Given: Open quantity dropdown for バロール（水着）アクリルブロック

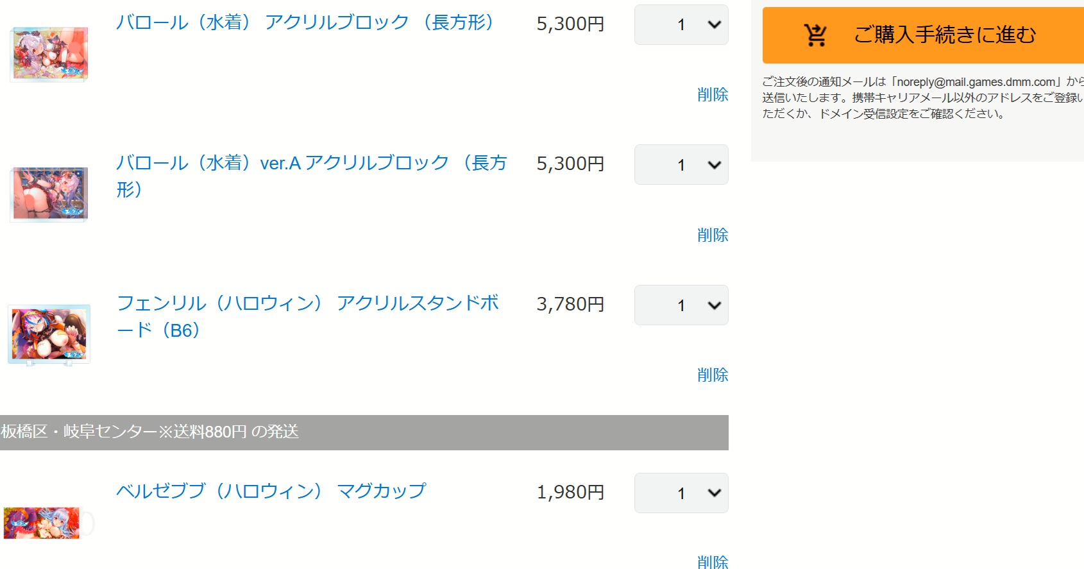Looking at the screenshot, I should click(x=681, y=25).
